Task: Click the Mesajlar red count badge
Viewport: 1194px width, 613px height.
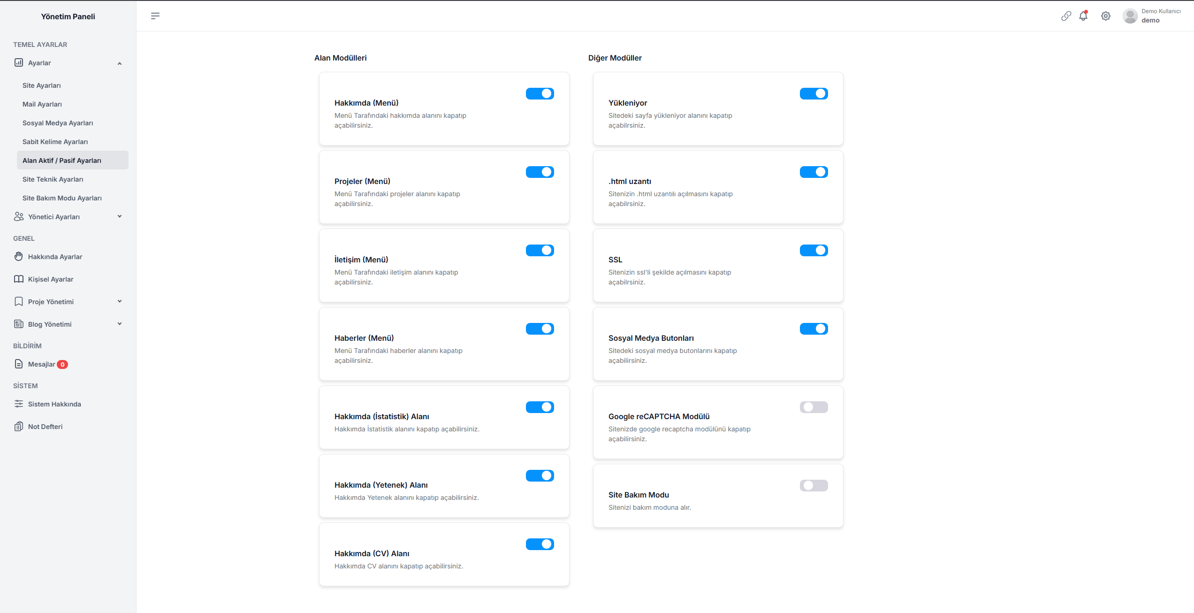Action: pos(62,364)
